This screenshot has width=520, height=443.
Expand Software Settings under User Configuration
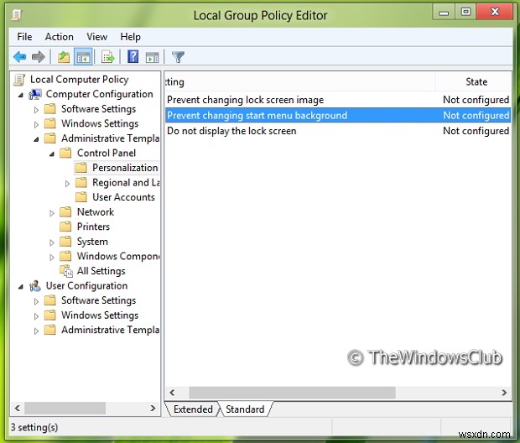[36, 301]
